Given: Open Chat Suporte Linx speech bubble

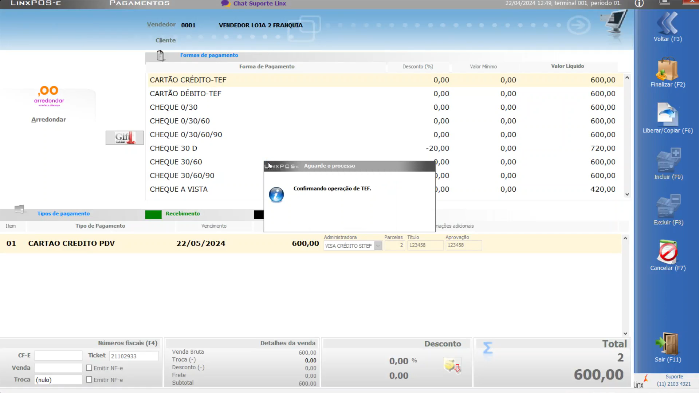Looking at the screenshot, I should point(225,3).
